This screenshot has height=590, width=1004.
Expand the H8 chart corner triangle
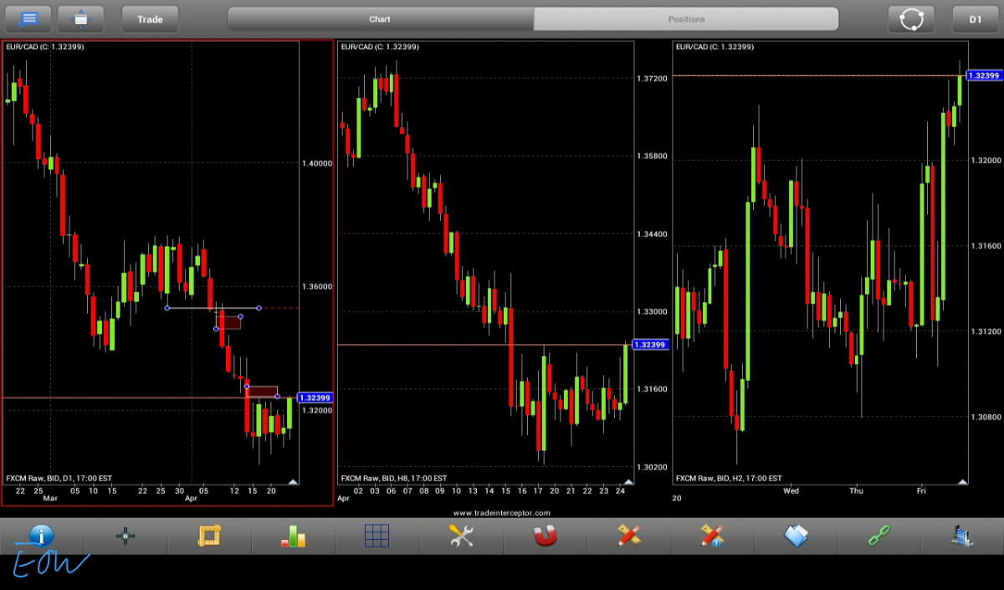[x=627, y=481]
